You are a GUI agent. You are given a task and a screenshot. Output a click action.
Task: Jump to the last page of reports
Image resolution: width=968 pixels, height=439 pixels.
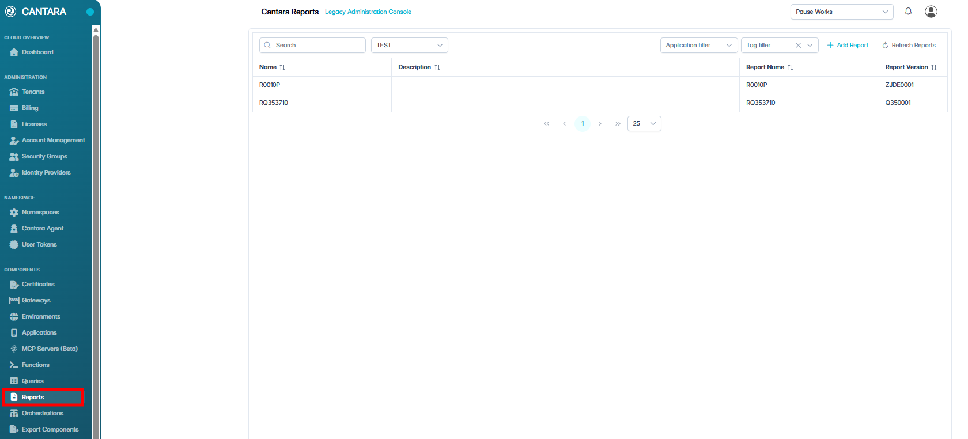(618, 124)
